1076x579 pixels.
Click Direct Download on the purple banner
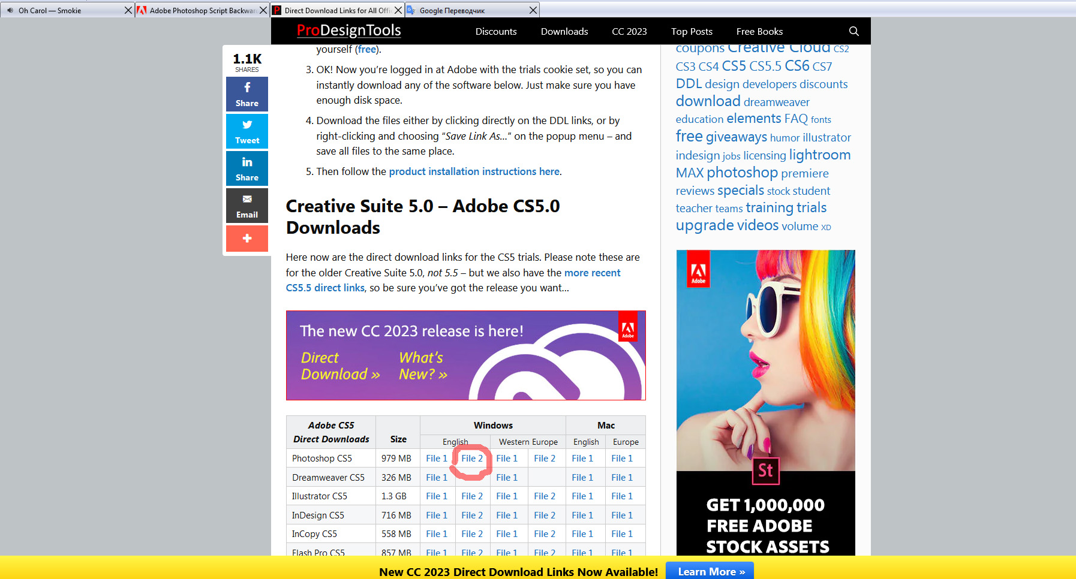pyautogui.click(x=338, y=366)
